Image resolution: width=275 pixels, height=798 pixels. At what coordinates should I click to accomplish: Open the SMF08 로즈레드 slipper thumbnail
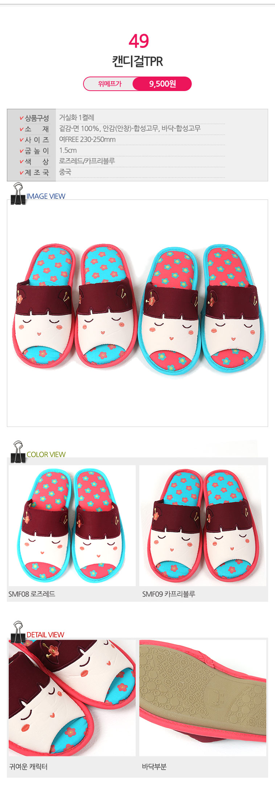(72, 526)
